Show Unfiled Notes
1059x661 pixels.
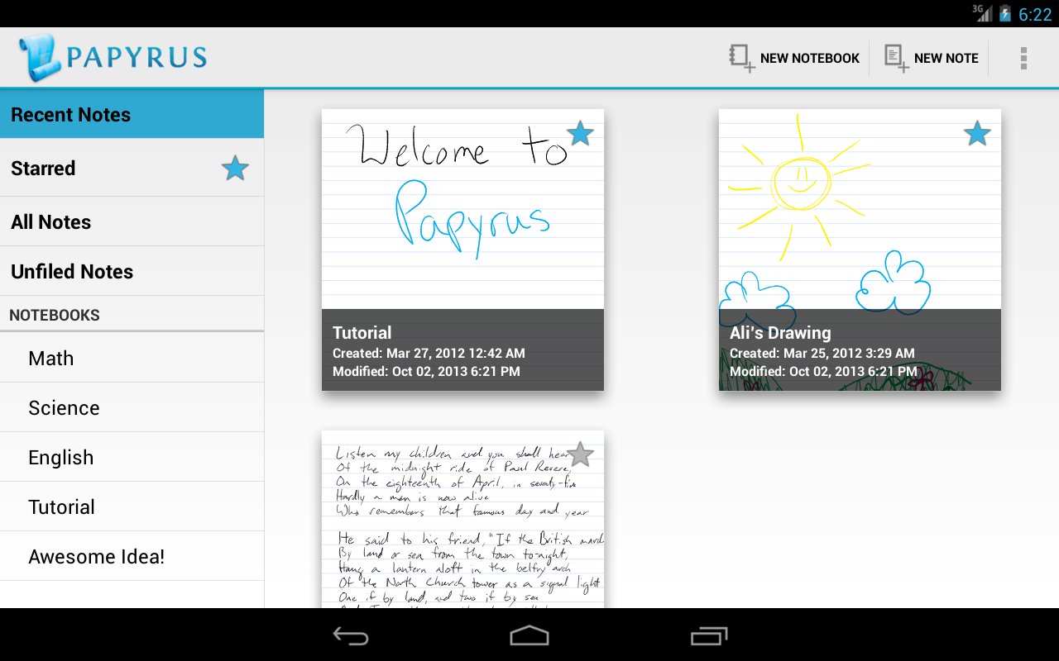click(132, 271)
